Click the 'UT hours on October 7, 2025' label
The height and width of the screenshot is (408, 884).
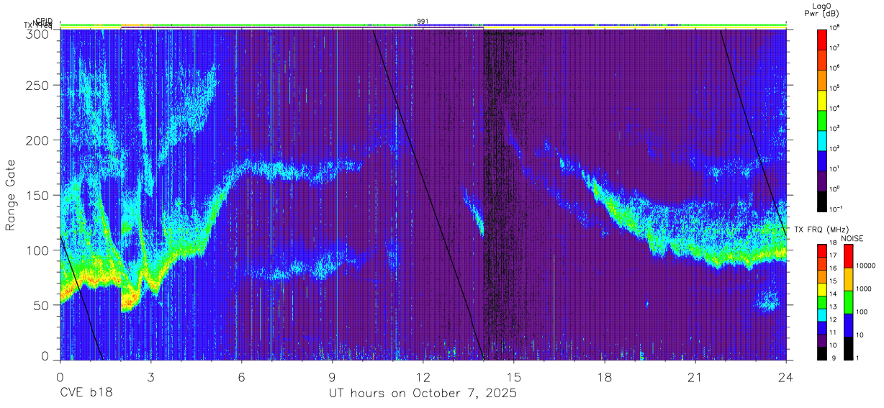pyautogui.click(x=423, y=394)
